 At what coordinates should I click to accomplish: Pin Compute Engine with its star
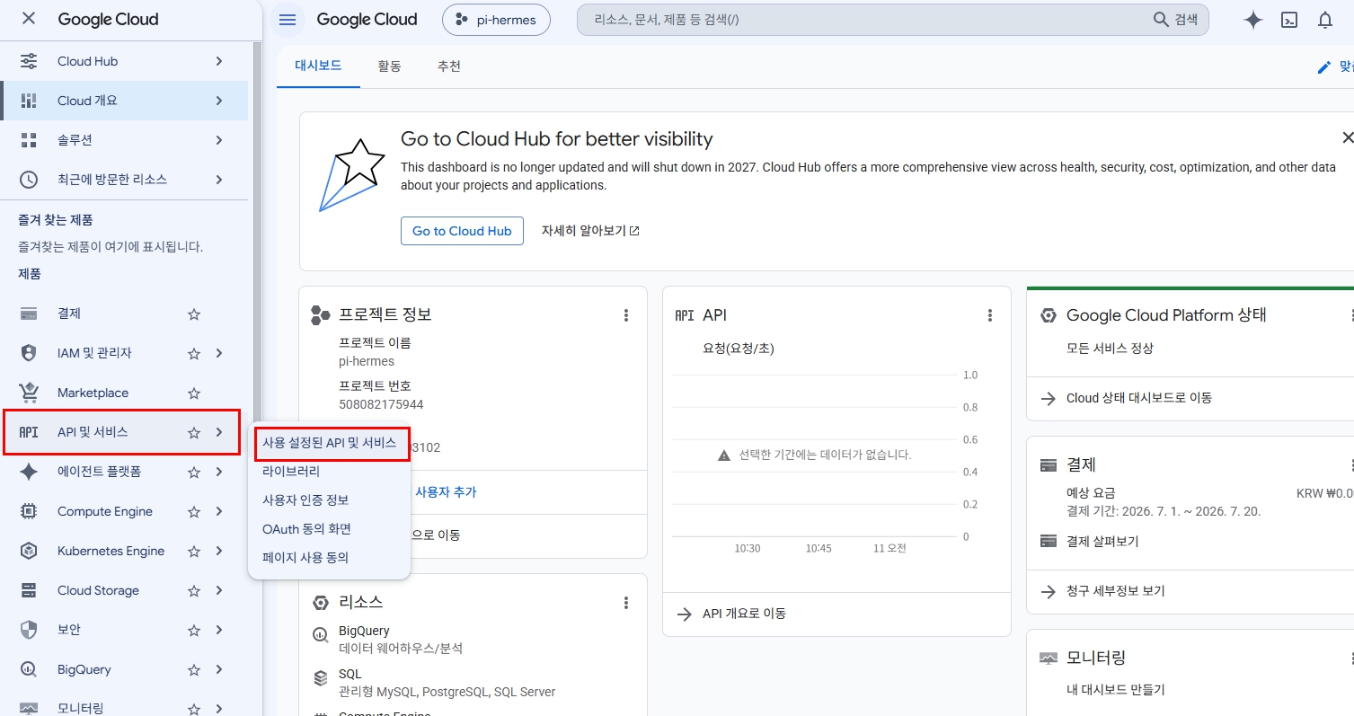193,512
